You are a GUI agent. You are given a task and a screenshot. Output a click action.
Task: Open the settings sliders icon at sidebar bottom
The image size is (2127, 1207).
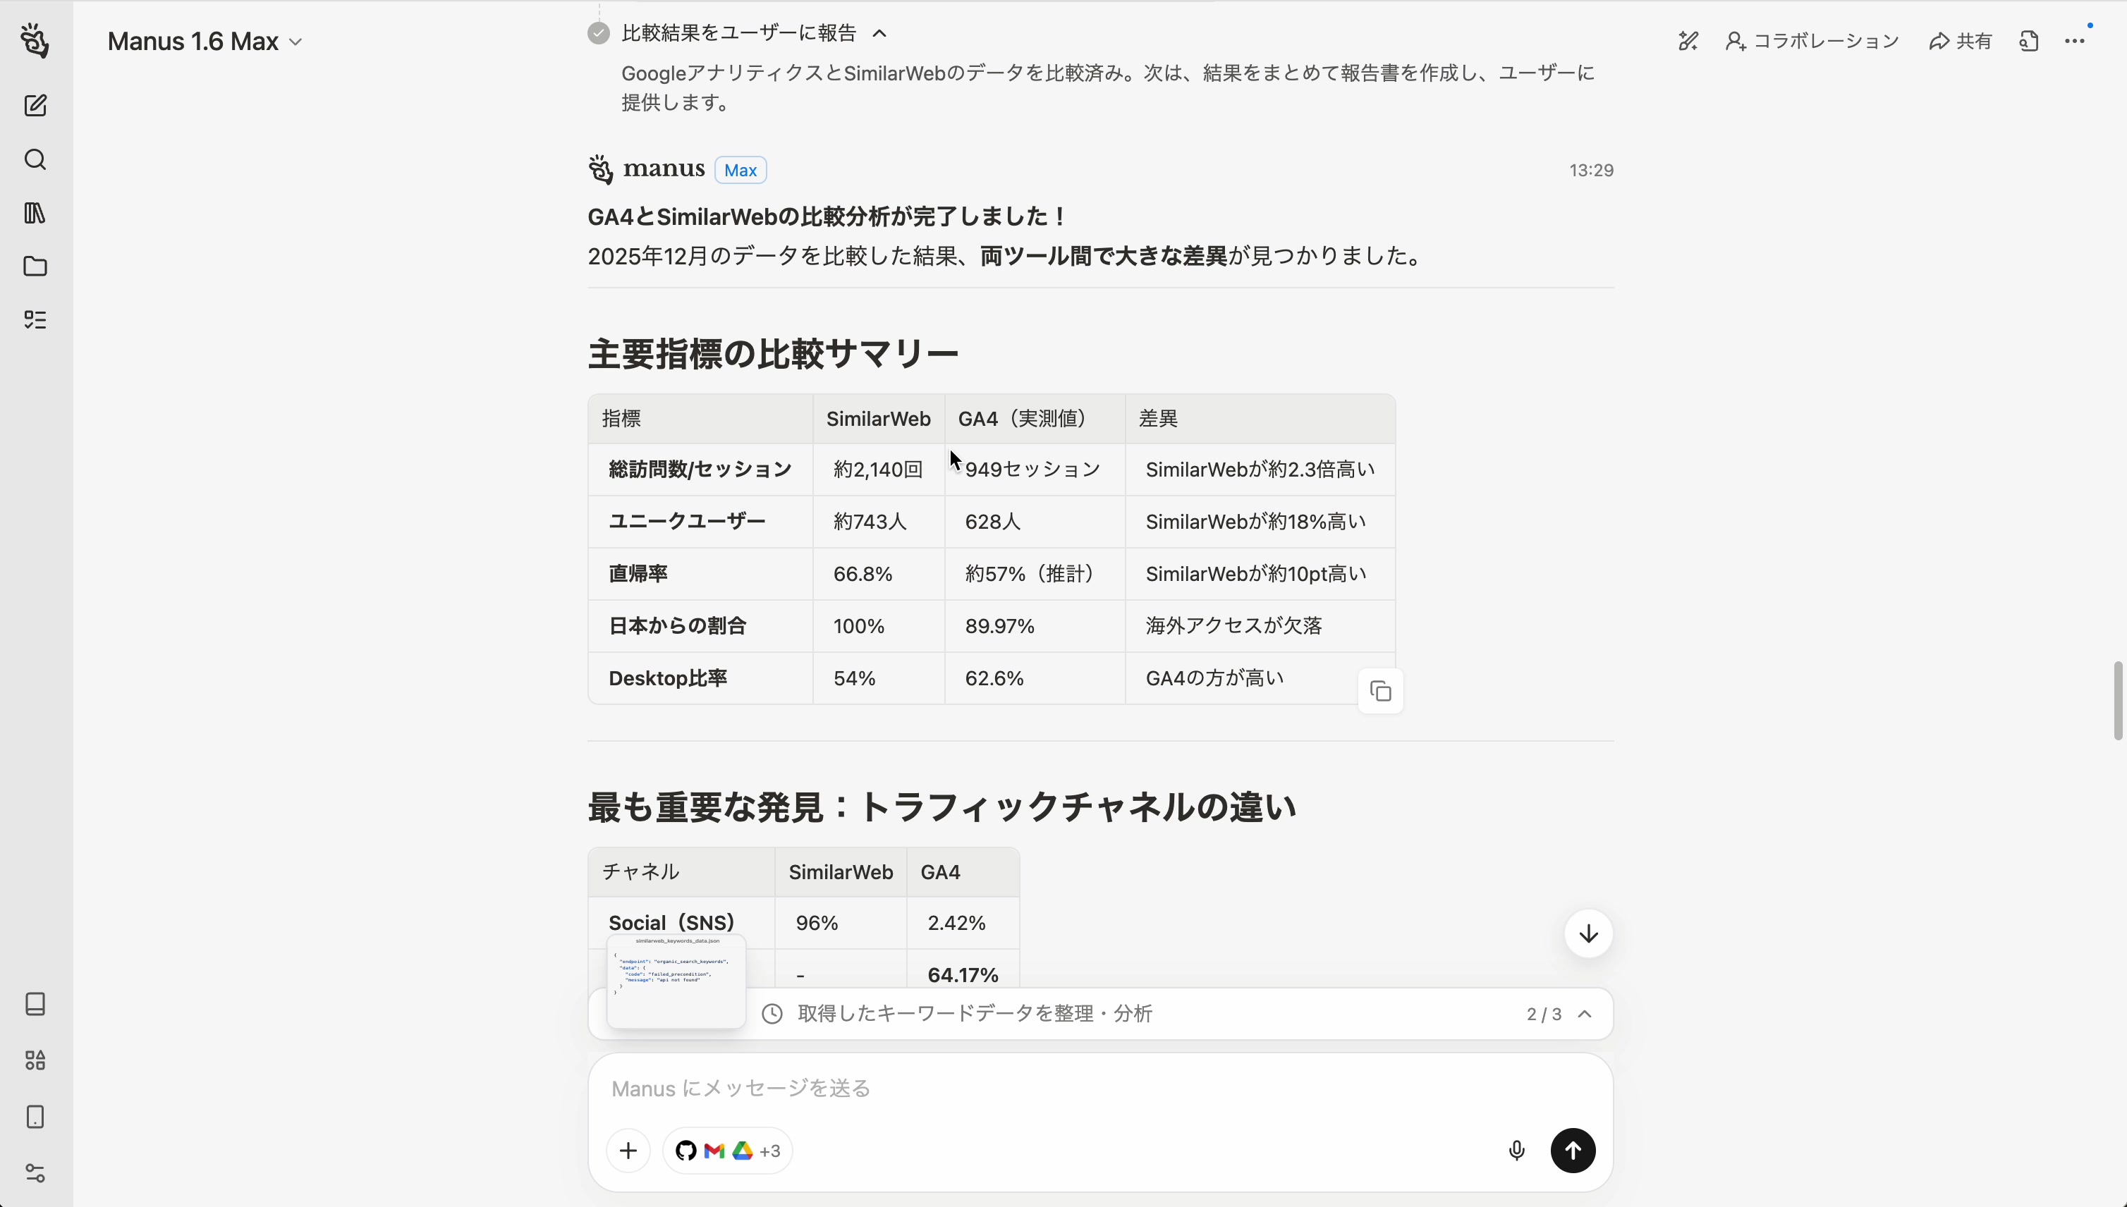click(x=35, y=1172)
